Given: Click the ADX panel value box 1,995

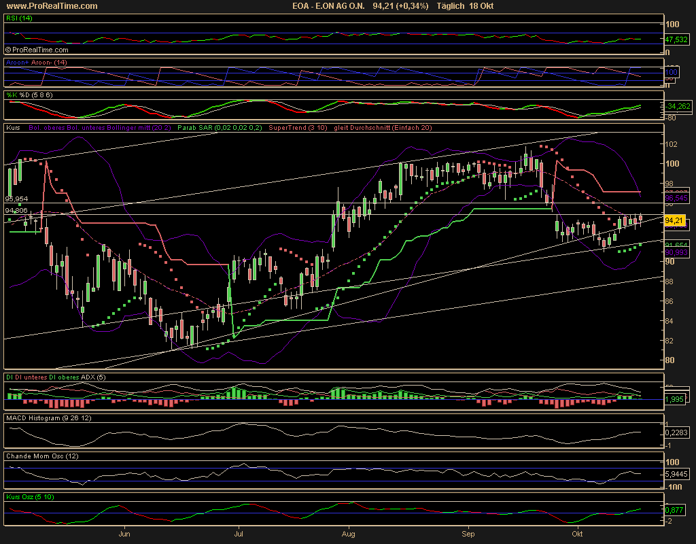Looking at the screenshot, I should 674,399.
